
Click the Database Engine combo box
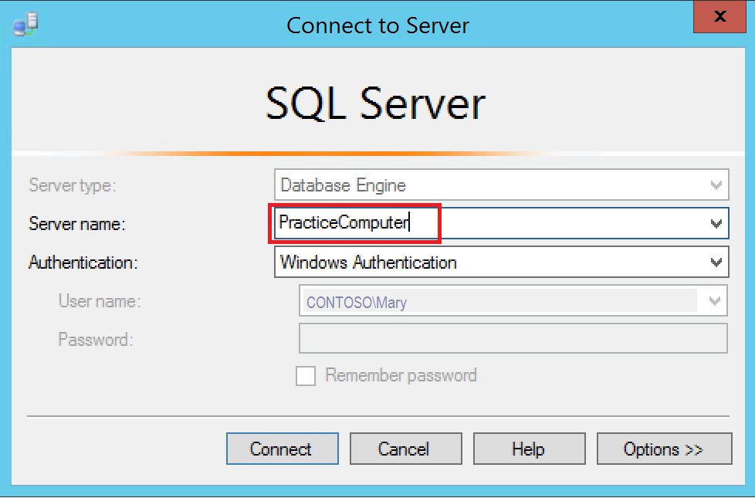point(502,185)
